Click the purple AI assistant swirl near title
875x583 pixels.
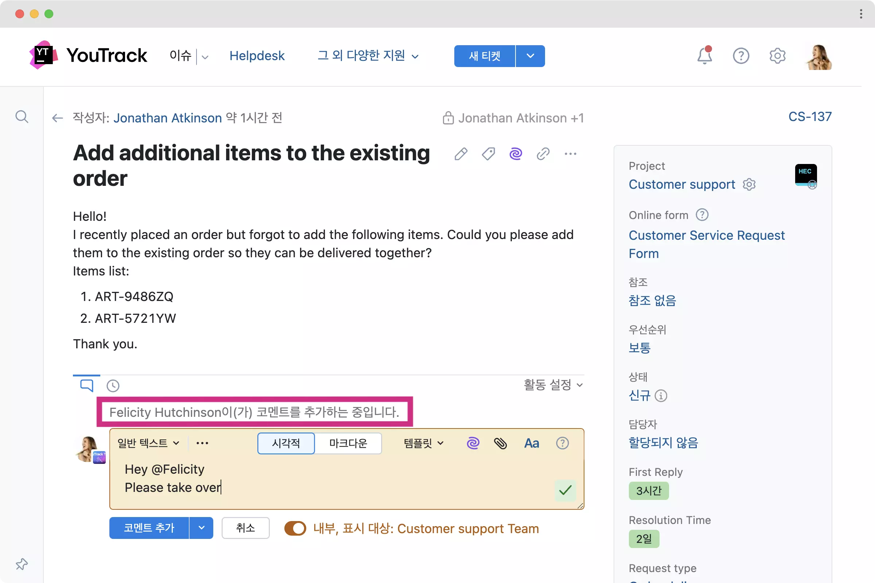(516, 153)
